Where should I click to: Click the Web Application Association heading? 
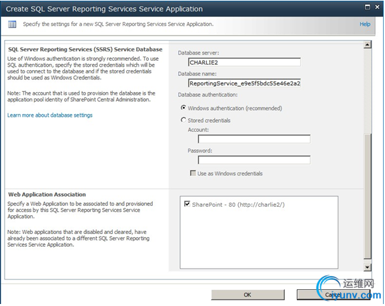coord(47,195)
